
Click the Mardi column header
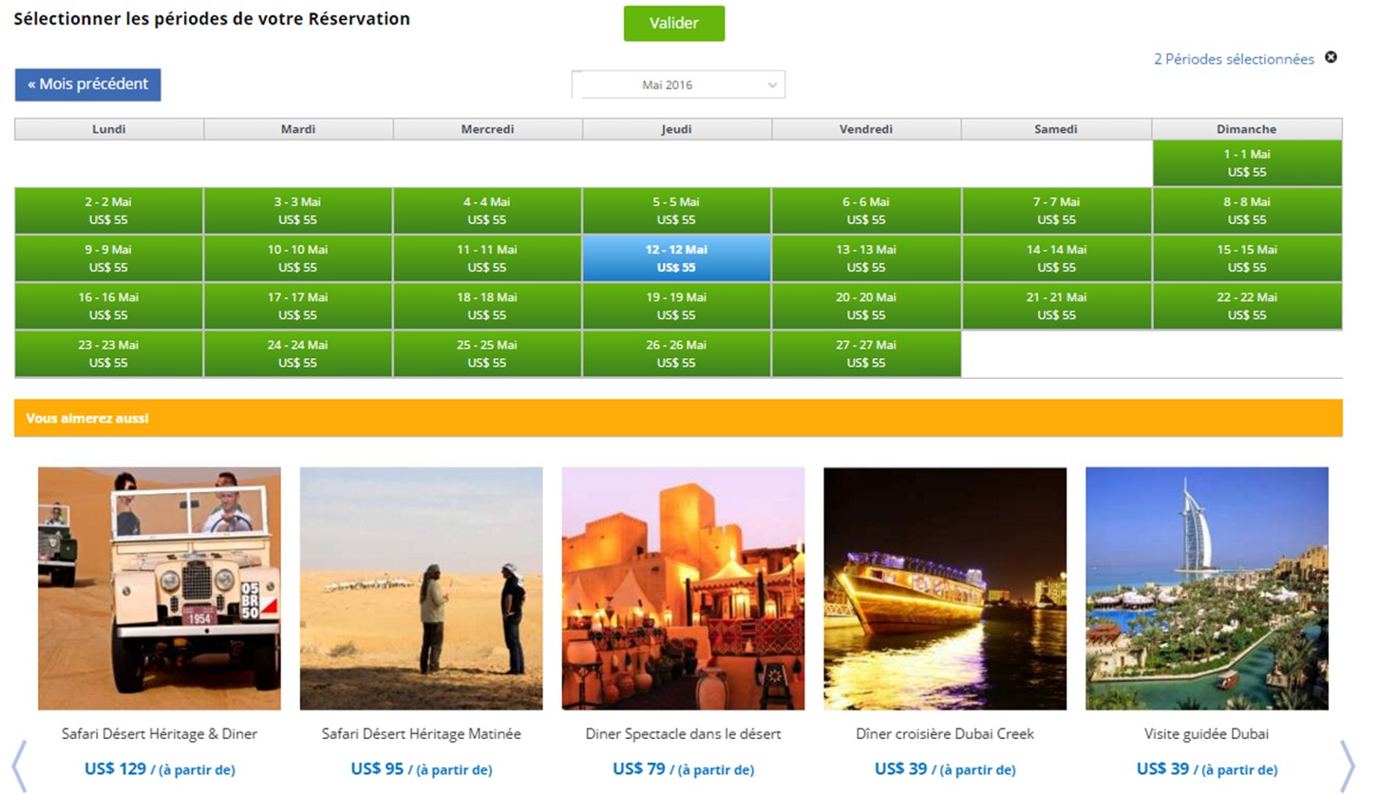point(298,129)
